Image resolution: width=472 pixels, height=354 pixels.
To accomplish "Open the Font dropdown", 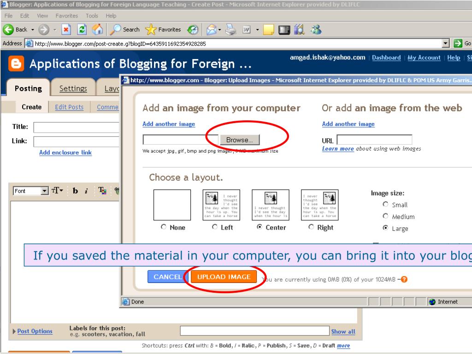I will click(31, 191).
